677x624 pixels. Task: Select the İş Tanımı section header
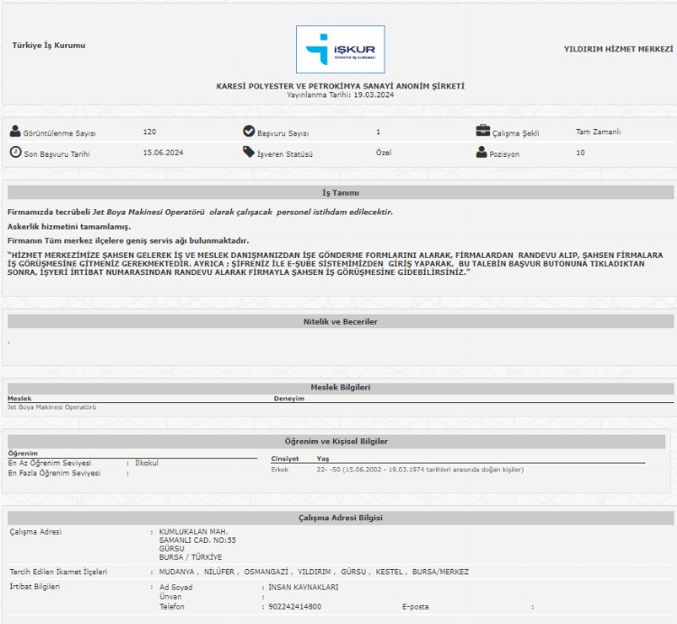click(x=340, y=192)
